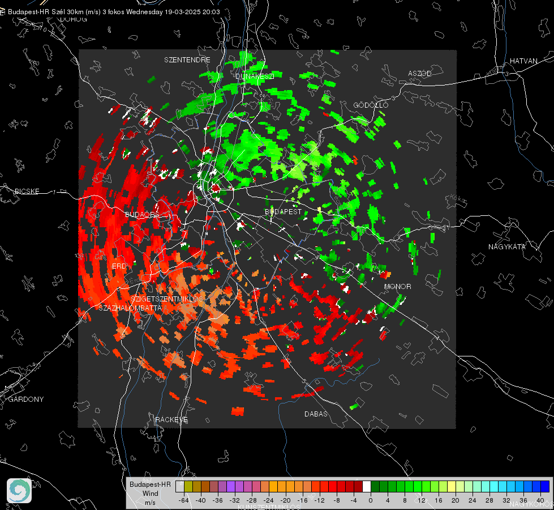Click the -4 value on the legend scale

click(354, 500)
